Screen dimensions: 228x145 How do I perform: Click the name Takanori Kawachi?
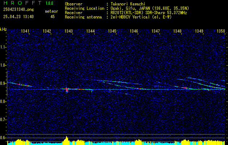coord(128,4)
